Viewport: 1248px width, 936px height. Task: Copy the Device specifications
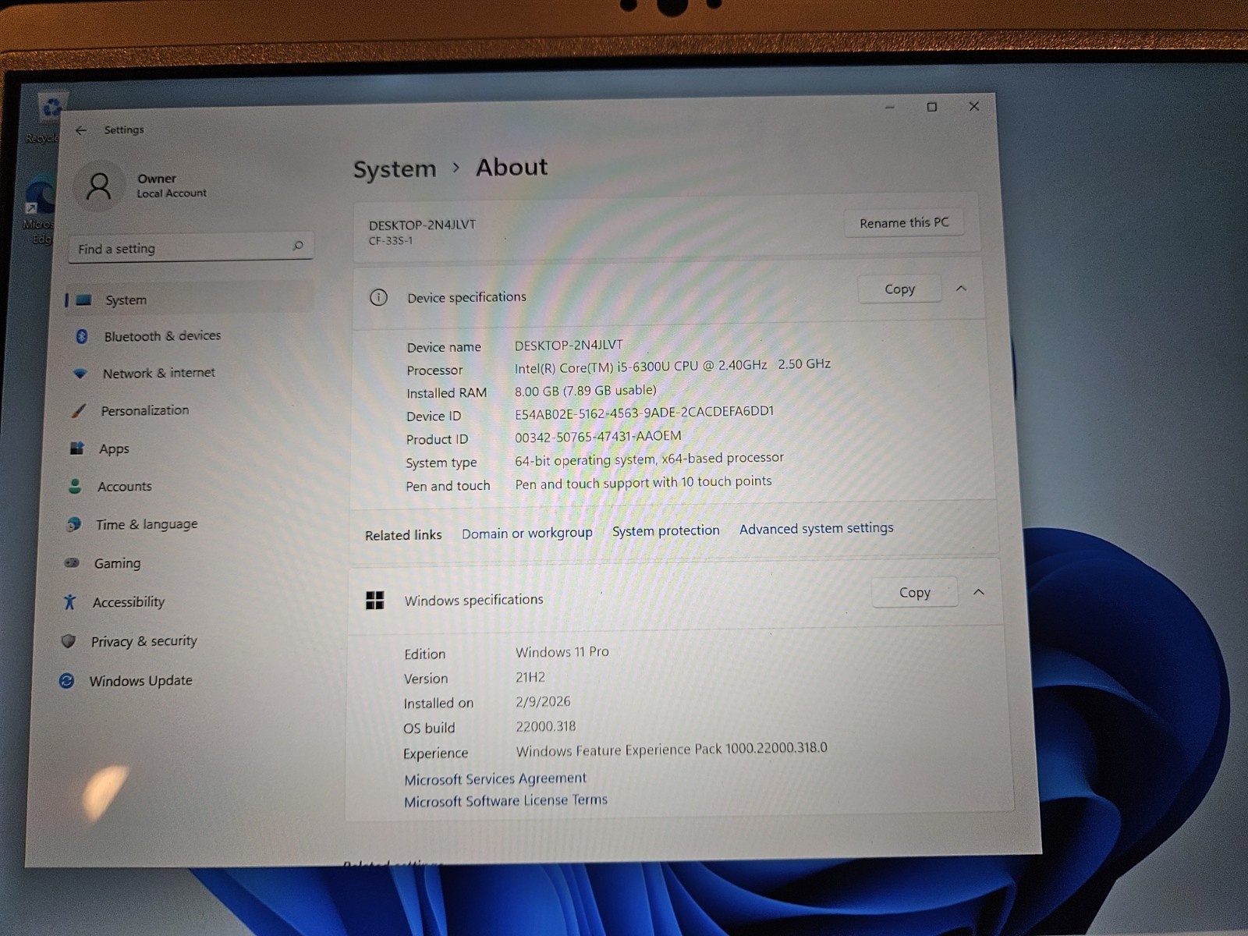899,289
